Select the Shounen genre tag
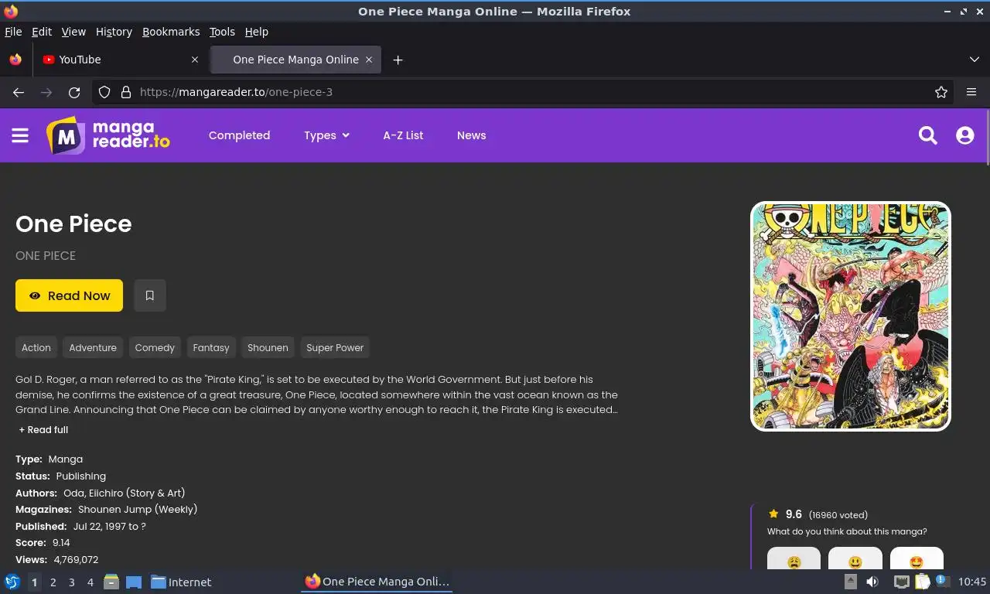The image size is (990, 594). tap(268, 348)
